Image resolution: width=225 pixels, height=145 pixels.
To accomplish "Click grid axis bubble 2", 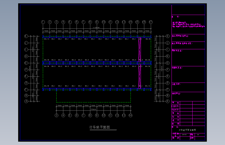I will tap(50, 22).
